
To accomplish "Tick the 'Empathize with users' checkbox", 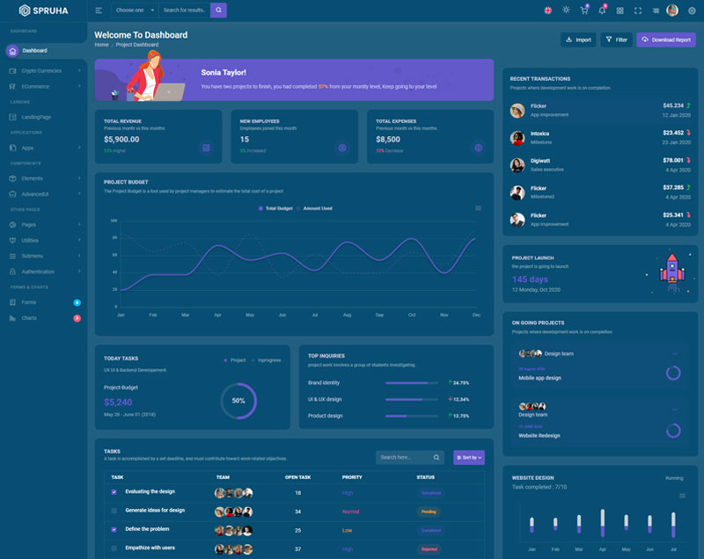I will point(114,548).
